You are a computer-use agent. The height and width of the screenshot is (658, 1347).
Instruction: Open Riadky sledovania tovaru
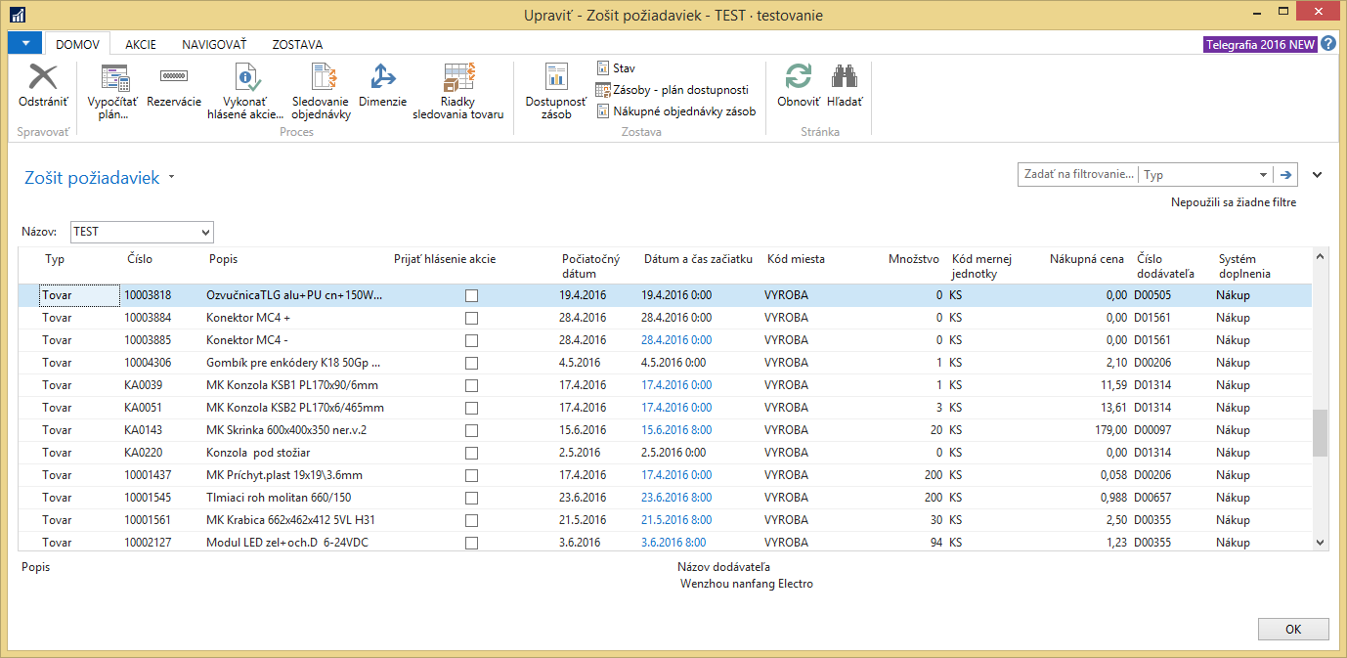[x=457, y=92]
